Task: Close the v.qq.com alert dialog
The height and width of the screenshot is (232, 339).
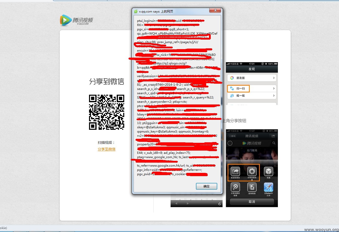Action: point(215,10)
